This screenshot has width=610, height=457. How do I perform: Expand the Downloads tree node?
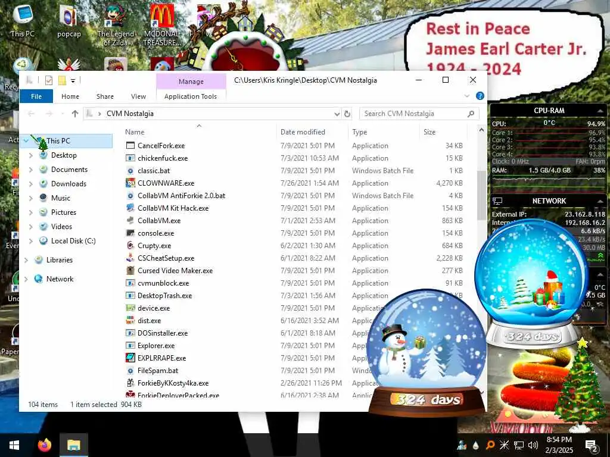coord(31,184)
